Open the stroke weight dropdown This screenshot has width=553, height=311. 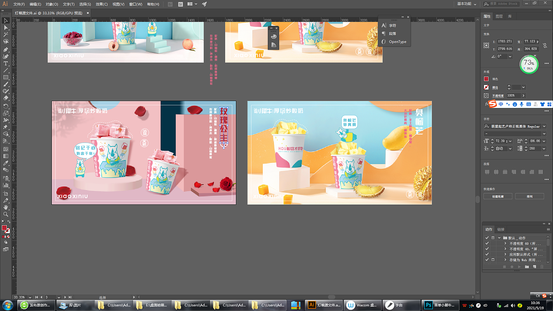(524, 87)
